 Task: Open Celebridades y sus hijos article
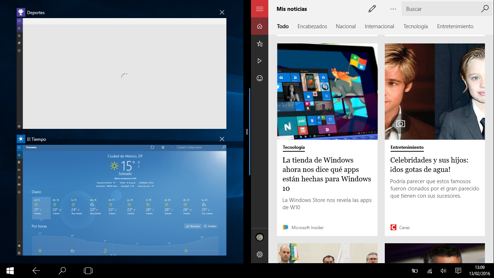pyautogui.click(x=429, y=165)
